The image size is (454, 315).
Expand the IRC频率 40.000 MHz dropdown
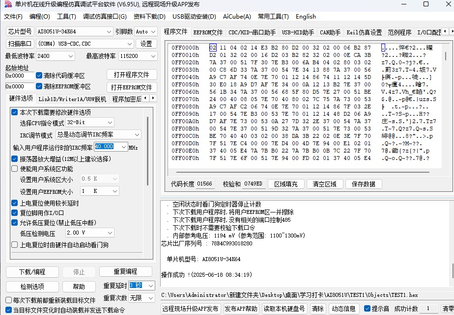pos(124,147)
